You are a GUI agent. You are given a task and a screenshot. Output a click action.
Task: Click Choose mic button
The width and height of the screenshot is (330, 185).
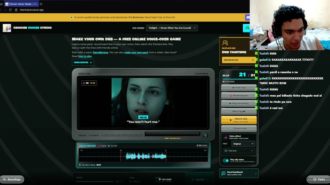coord(239,128)
